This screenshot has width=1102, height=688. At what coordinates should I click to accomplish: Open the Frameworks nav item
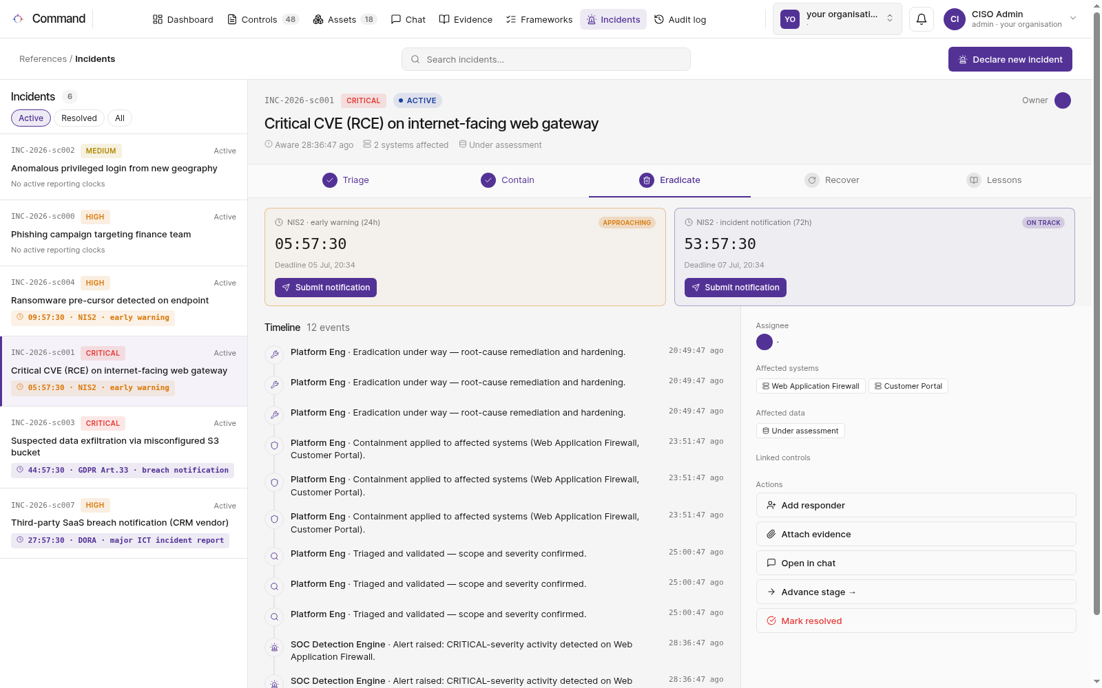pos(539,19)
